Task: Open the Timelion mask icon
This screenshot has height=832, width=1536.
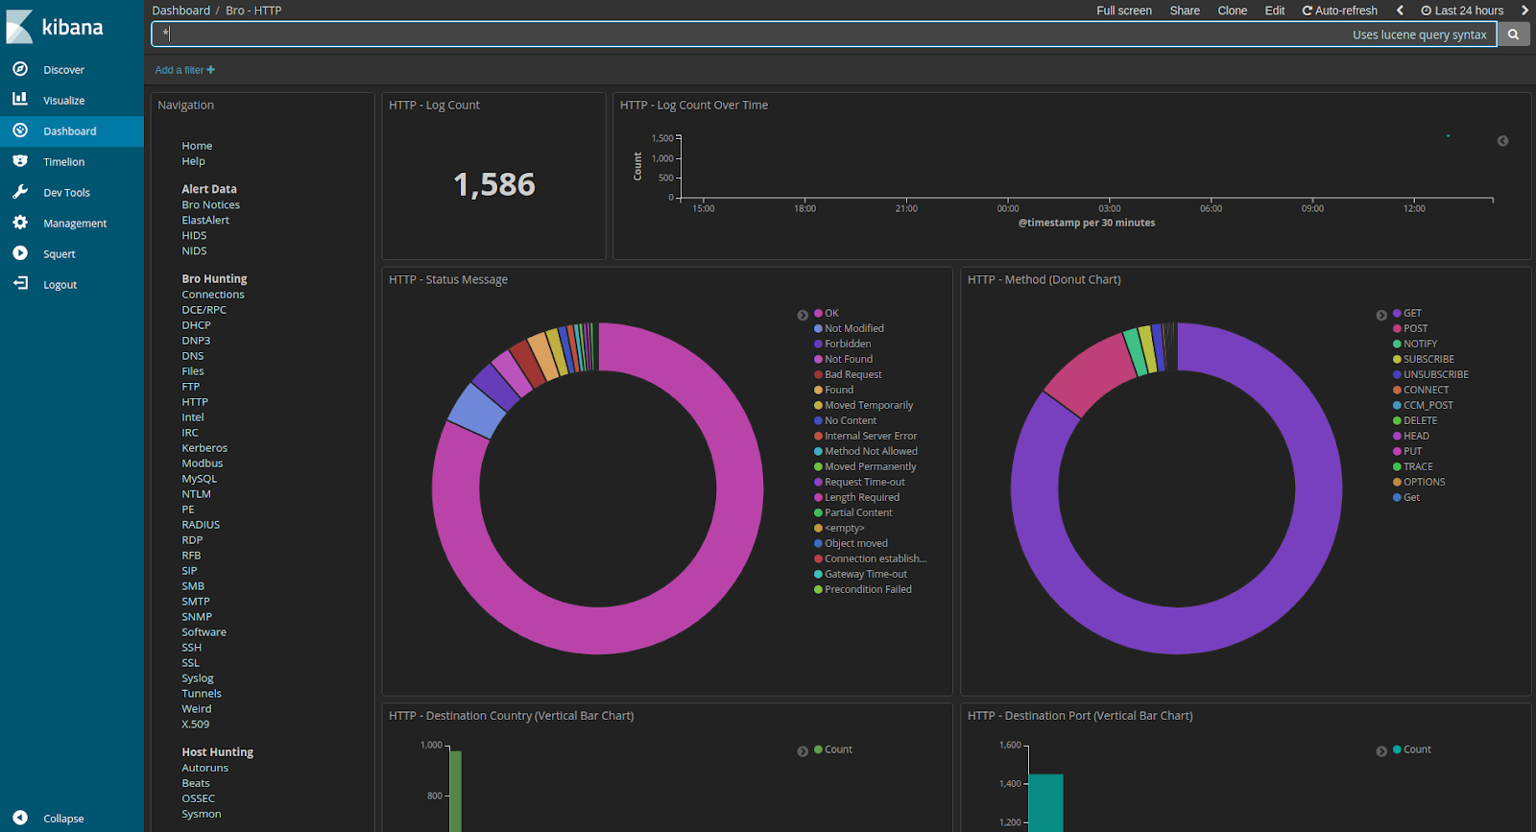Action: [x=20, y=161]
